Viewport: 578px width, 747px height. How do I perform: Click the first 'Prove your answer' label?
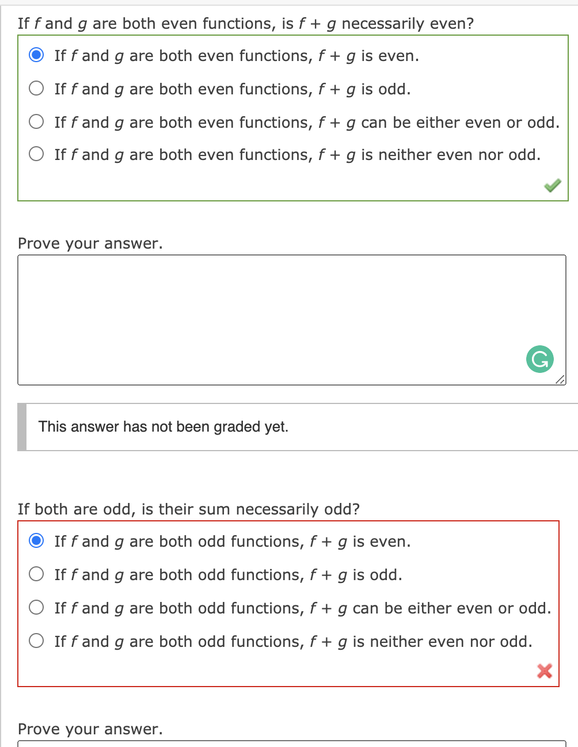[x=90, y=243]
